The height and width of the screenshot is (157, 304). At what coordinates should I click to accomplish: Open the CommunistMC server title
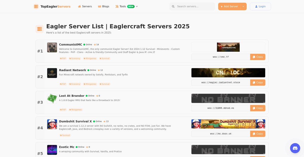point(70,45)
